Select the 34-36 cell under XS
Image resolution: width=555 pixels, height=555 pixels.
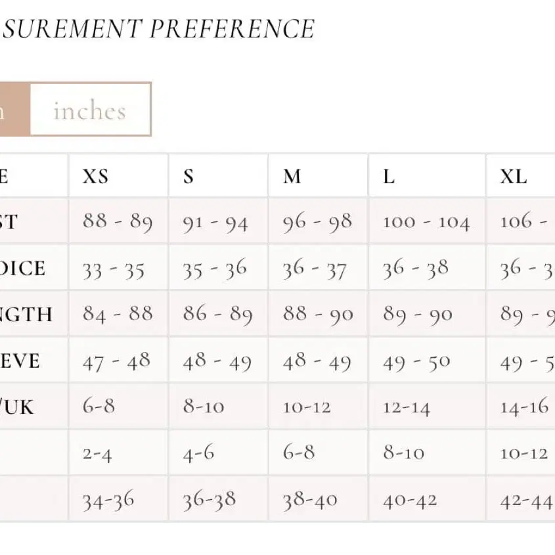(108, 500)
